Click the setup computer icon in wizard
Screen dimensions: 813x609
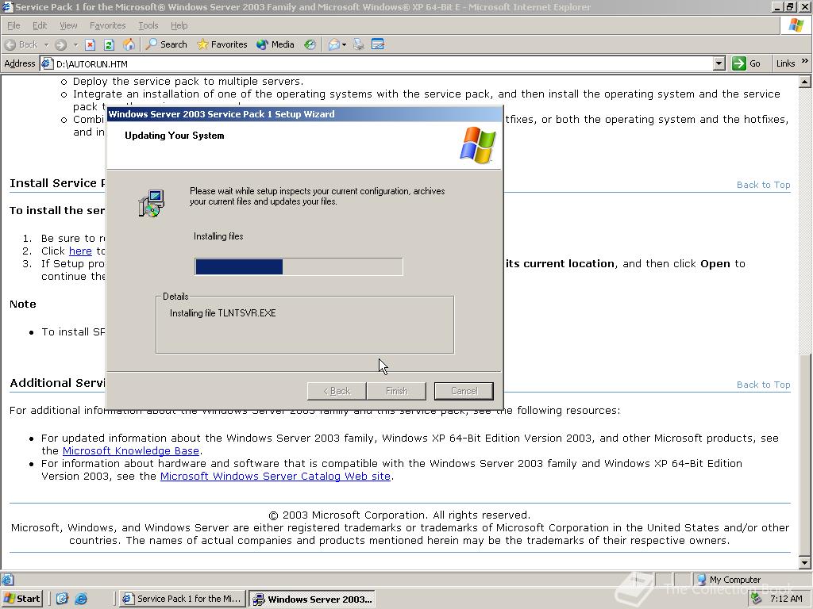[152, 203]
